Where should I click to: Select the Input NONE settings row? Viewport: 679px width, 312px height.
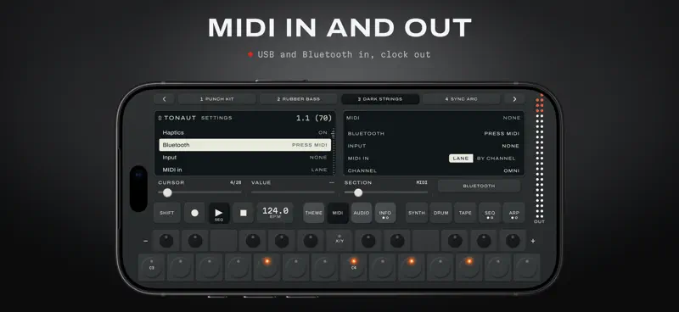244,158
